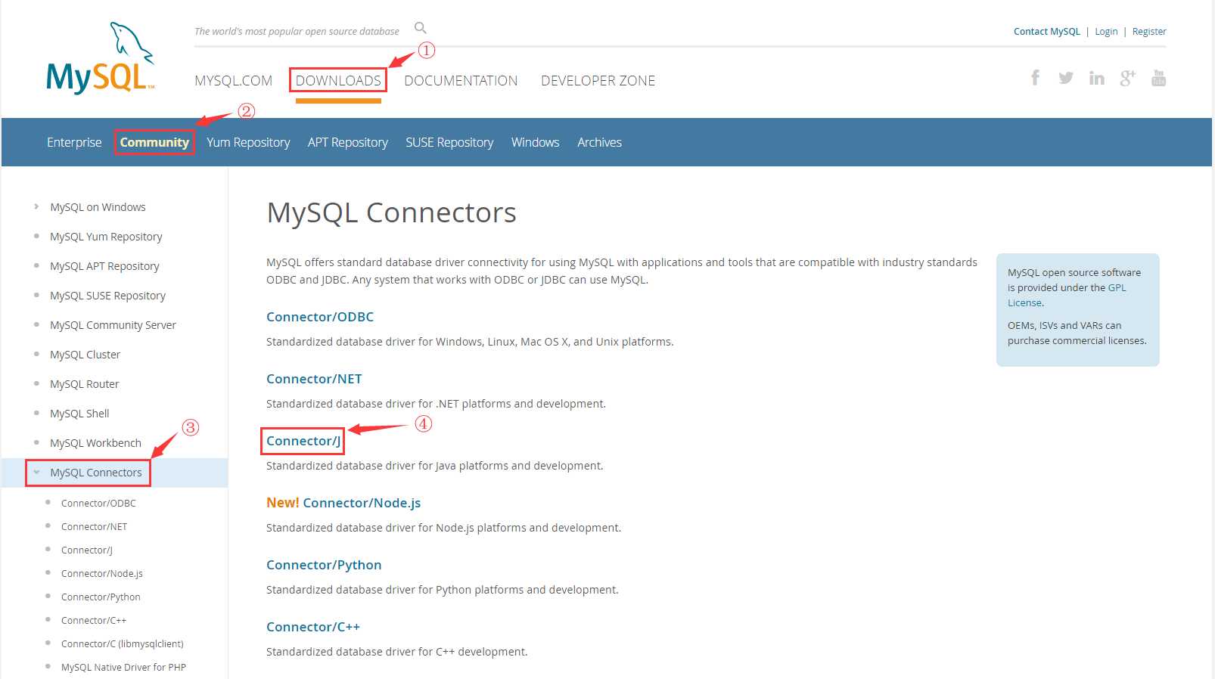Screen dimensions: 1215x679
Task: Select the Yum Repository tab
Action: tap(248, 142)
